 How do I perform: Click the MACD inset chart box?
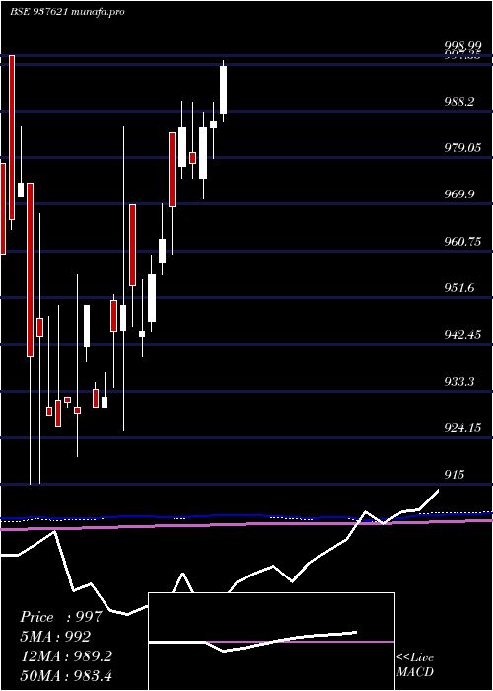pos(271,642)
